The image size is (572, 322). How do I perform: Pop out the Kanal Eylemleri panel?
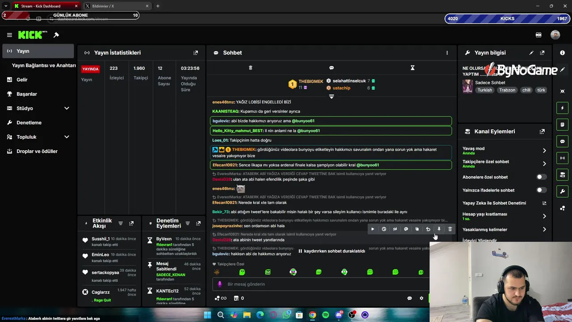[542, 131]
